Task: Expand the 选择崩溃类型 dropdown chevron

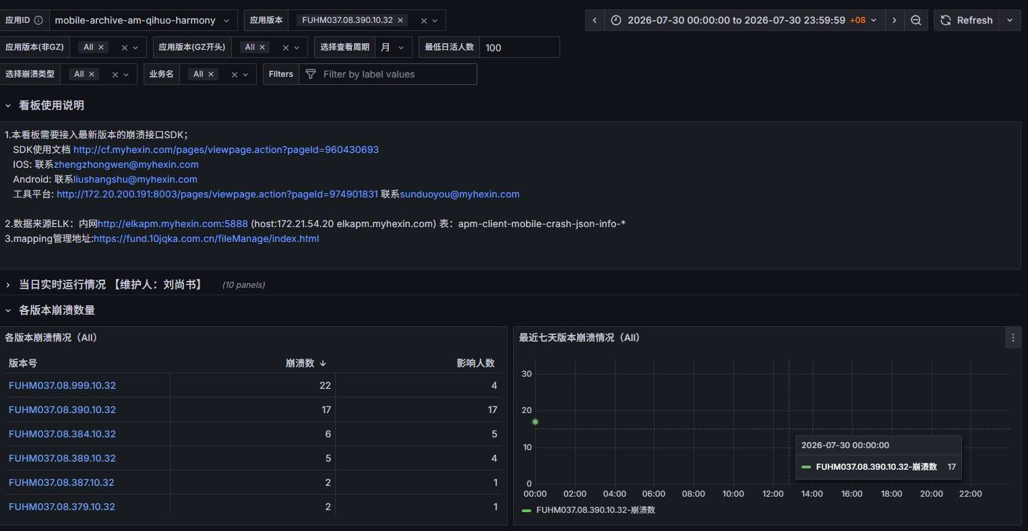Action: pos(127,75)
